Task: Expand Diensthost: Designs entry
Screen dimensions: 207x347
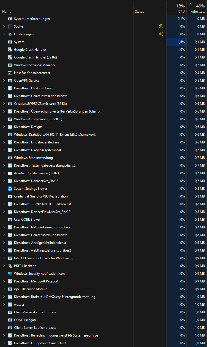Action: pyautogui.click(x=4, y=127)
